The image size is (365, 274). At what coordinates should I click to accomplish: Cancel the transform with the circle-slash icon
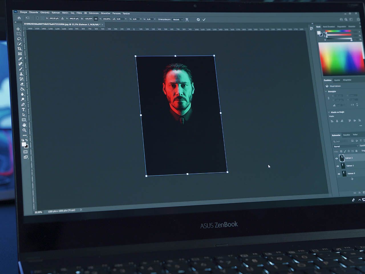coord(198,19)
